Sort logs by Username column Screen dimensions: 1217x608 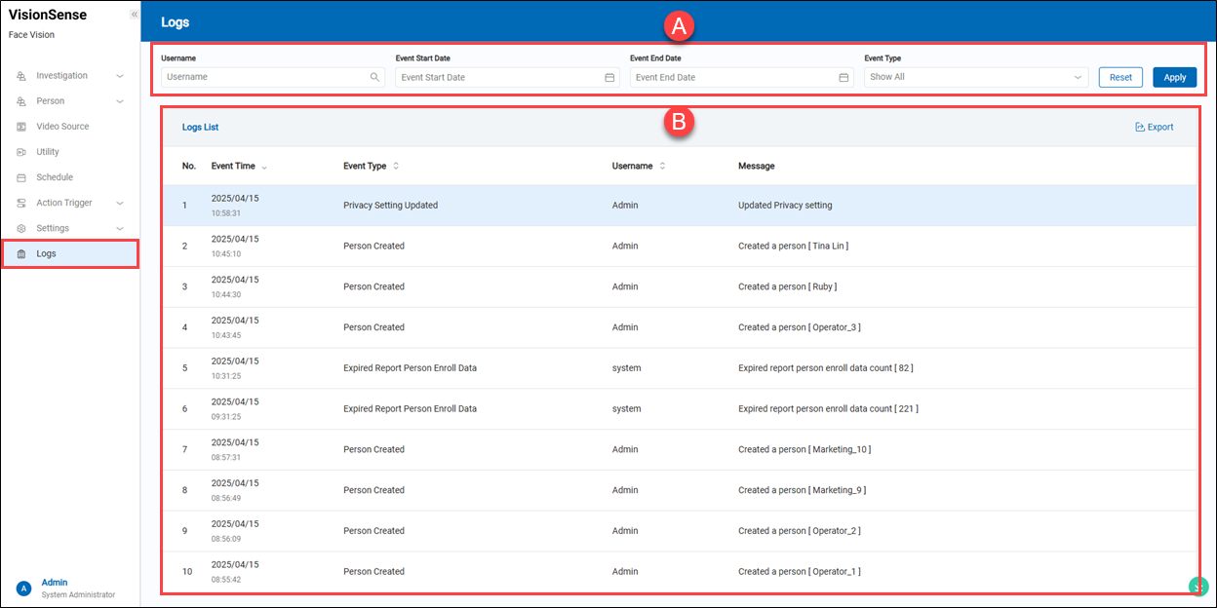(x=662, y=167)
